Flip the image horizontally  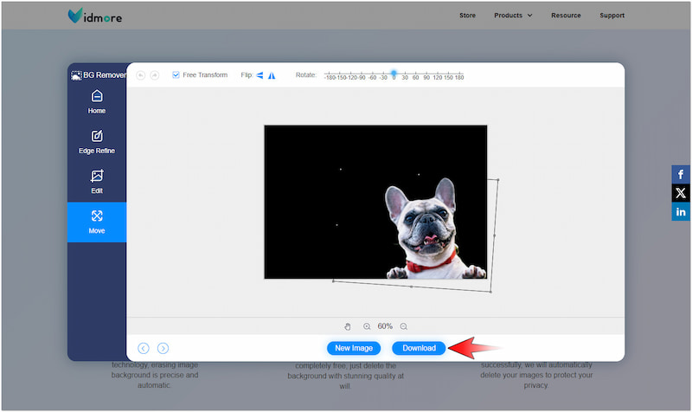click(259, 75)
